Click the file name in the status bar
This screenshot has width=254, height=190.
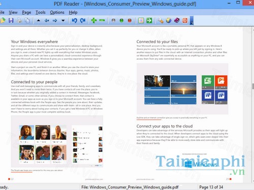point(130,187)
